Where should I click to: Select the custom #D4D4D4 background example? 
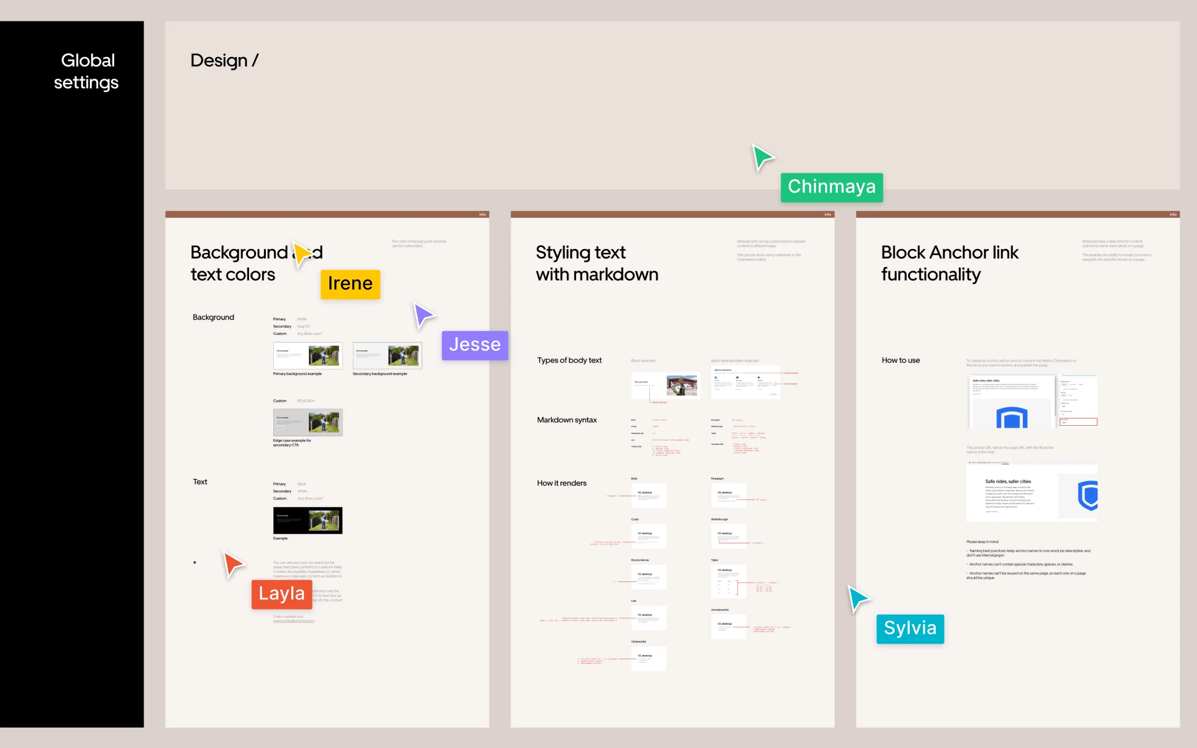pos(307,422)
